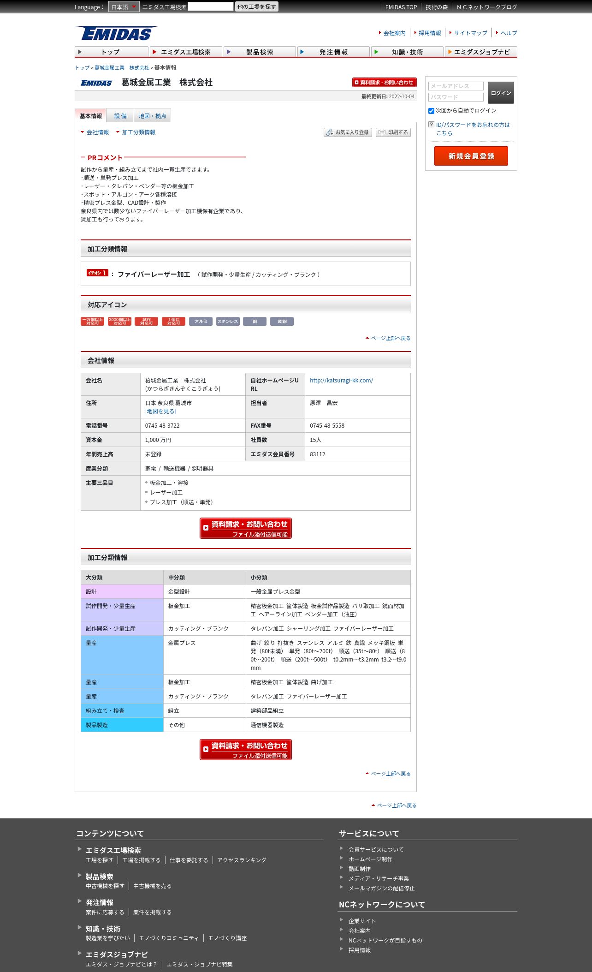Open footer エミダス・ジョブナビ特集 link

(200, 965)
